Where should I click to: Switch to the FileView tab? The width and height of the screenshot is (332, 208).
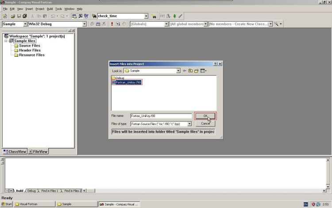[38, 152]
